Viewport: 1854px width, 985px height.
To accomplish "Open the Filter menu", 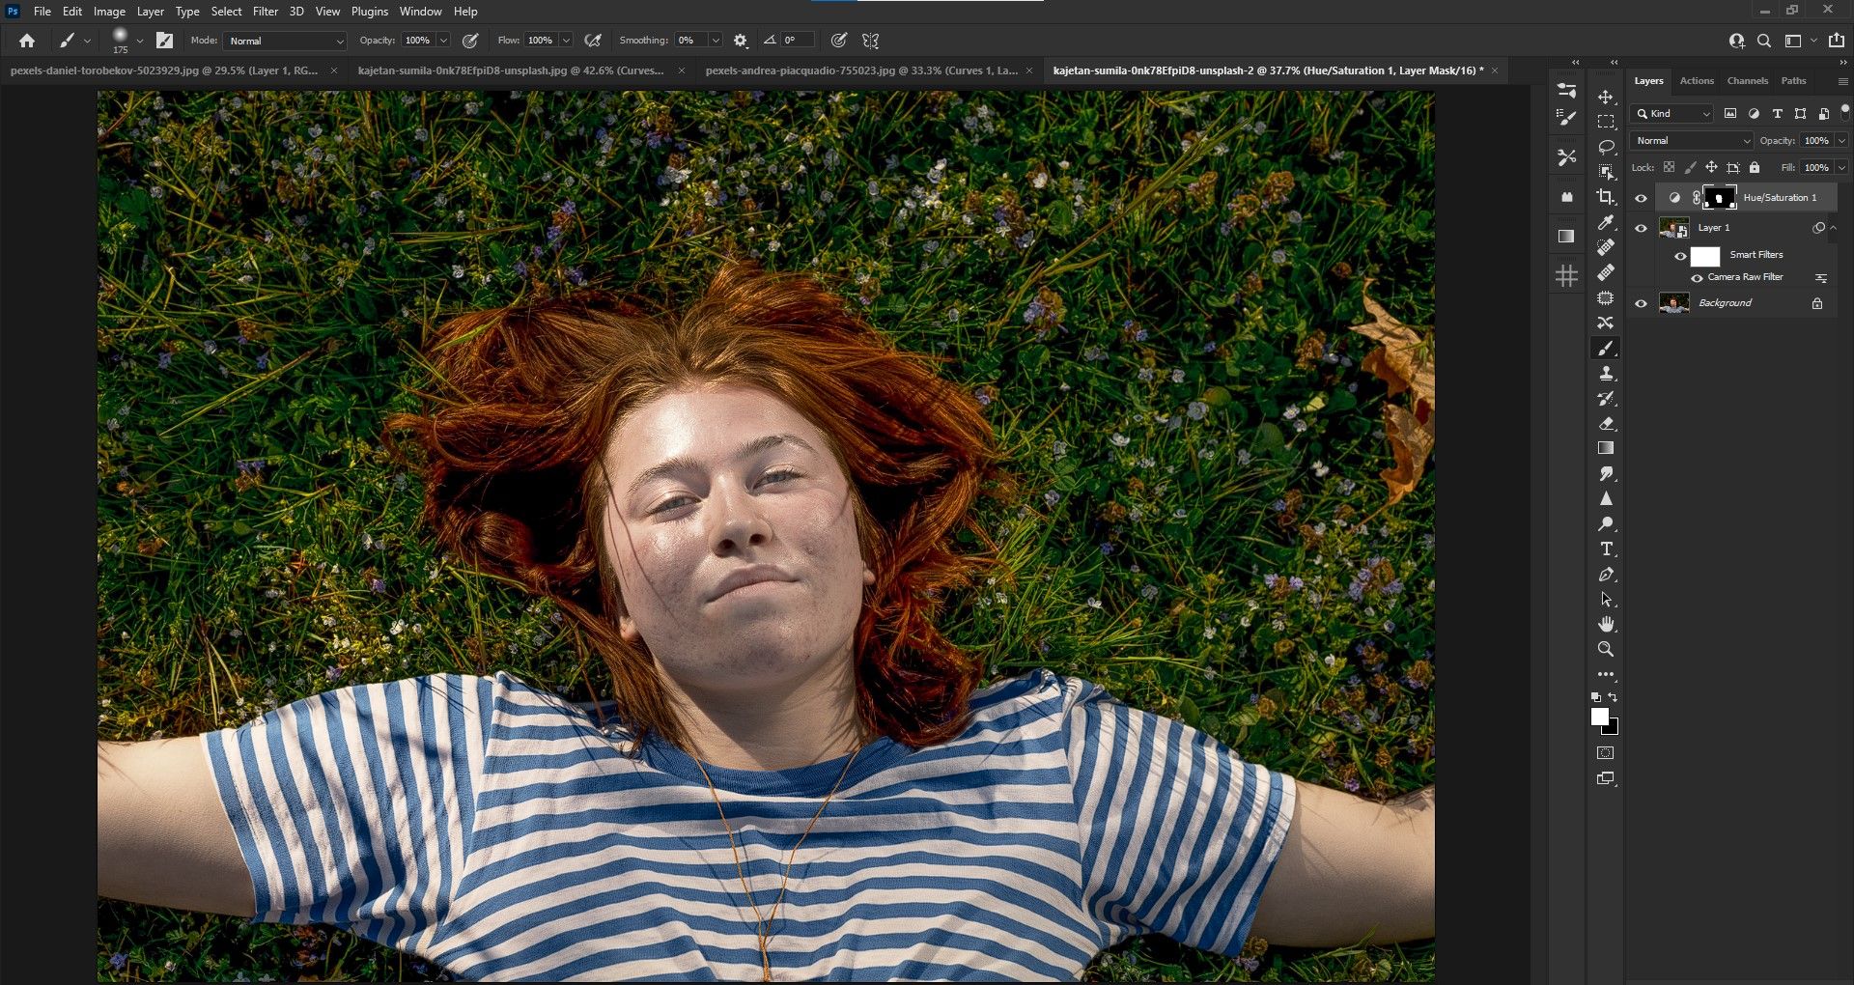I will (265, 12).
